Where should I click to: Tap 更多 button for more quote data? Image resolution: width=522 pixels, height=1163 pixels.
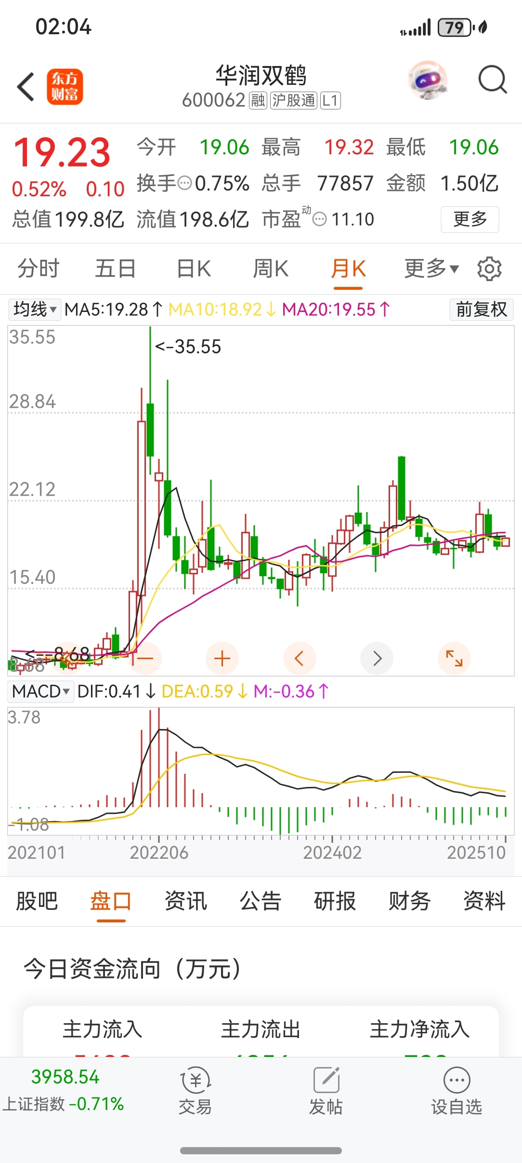click(470, 219)
